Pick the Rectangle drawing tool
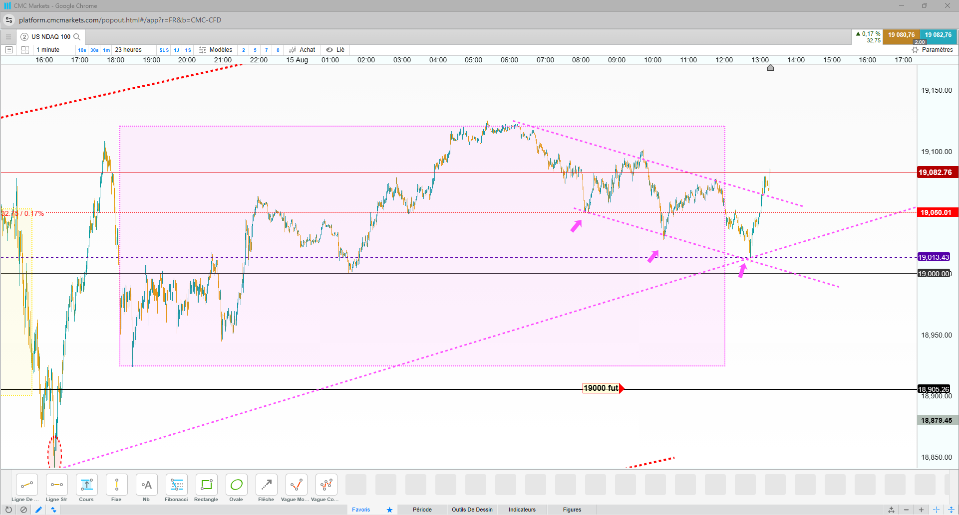Screen dimensions: 959x515 [x=206, y=488]
